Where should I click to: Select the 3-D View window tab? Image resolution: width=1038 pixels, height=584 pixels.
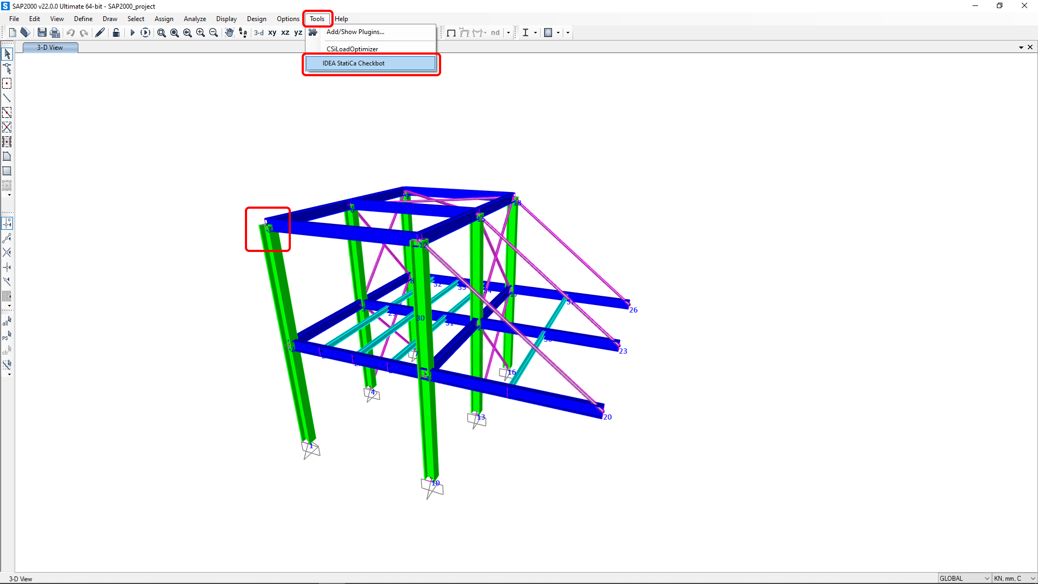(x=50, y=48)
